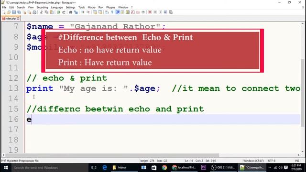The width and height of the screenshot is (306, 172).
Task: Open the Language menu
Action: click(x=57, y=8)
